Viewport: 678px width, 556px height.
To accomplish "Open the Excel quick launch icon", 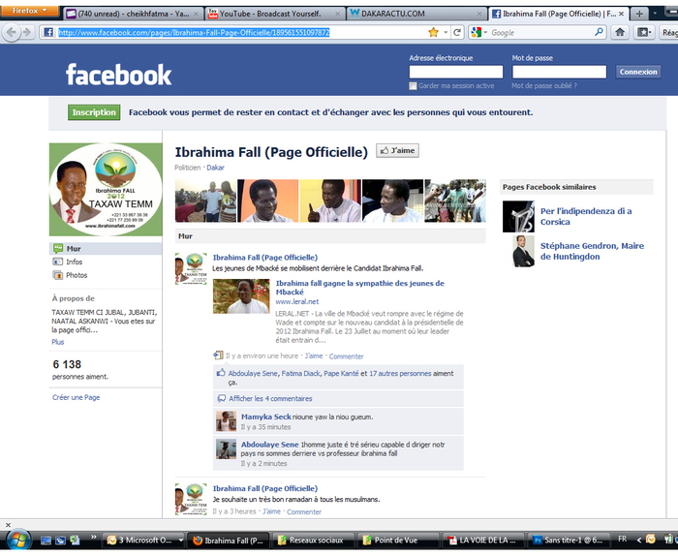I will pyautogui.click(x=76, y=540).
